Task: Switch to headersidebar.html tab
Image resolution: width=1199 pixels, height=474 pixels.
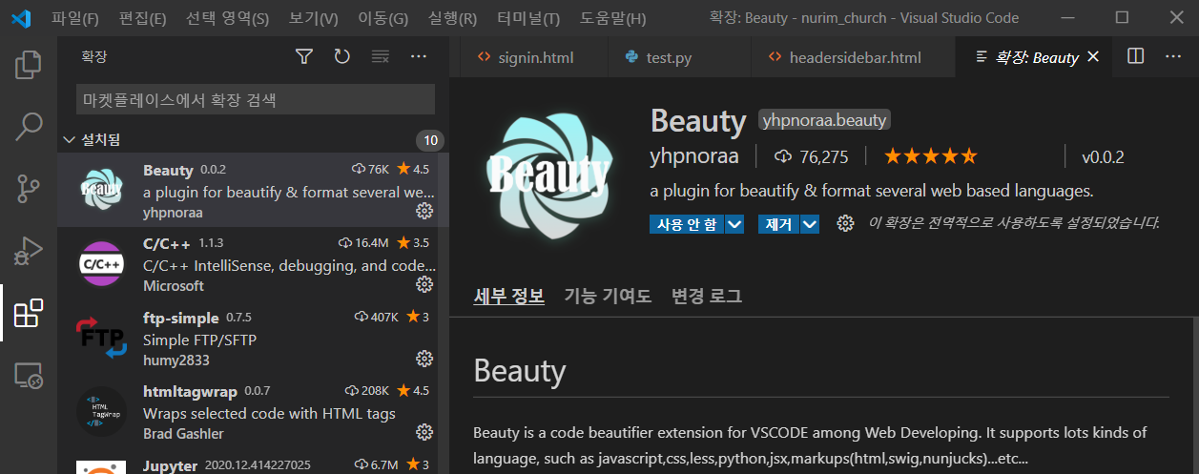Action: (x=855, y=57)
